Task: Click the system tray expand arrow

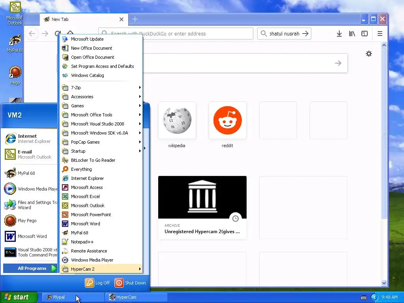Action: point(374,297)
